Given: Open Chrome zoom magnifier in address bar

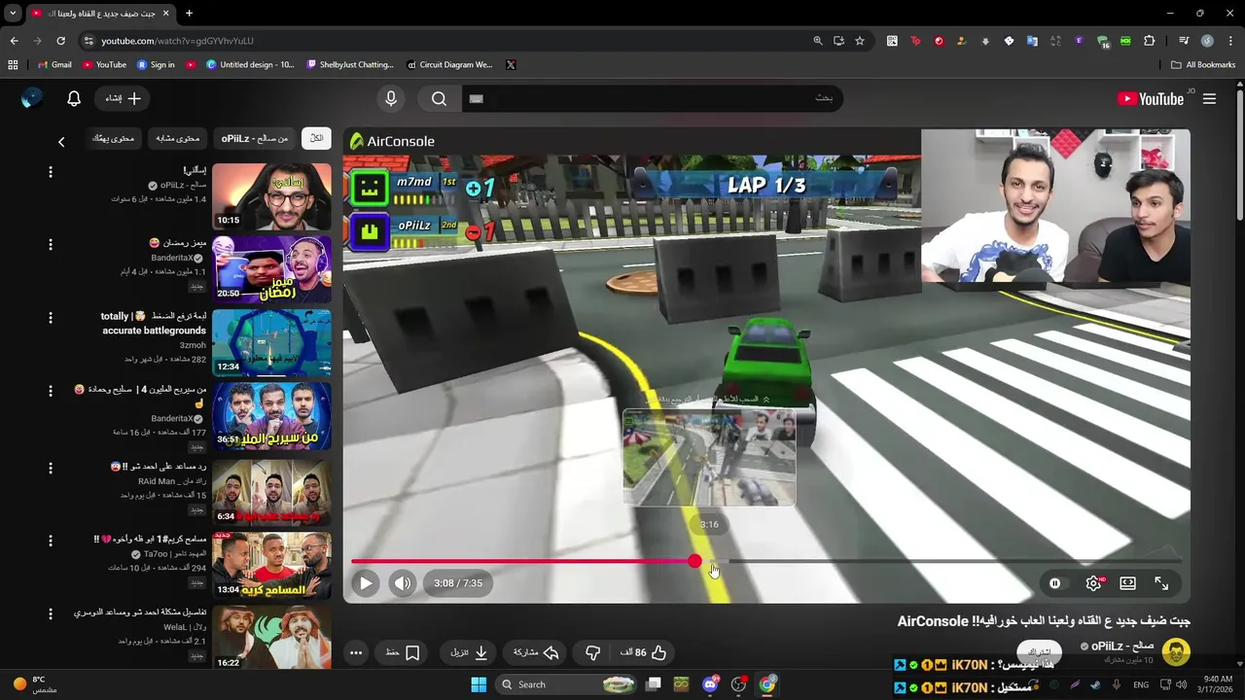Looking at the screenshot, I should tap(818, 41).
